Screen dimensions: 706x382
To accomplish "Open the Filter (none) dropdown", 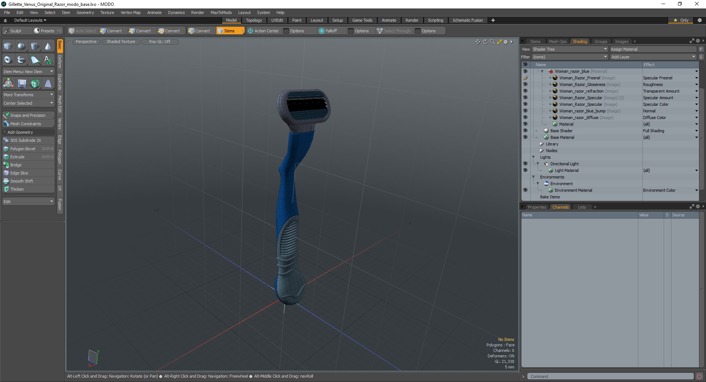I will pyautogui.click(x=570, y=57).
